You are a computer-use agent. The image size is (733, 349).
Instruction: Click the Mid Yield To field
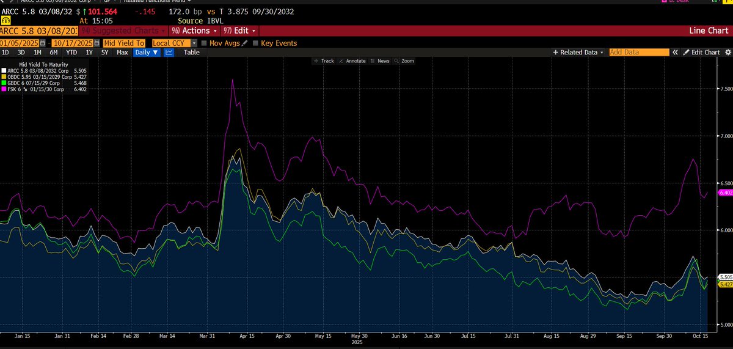click(125, 43)
